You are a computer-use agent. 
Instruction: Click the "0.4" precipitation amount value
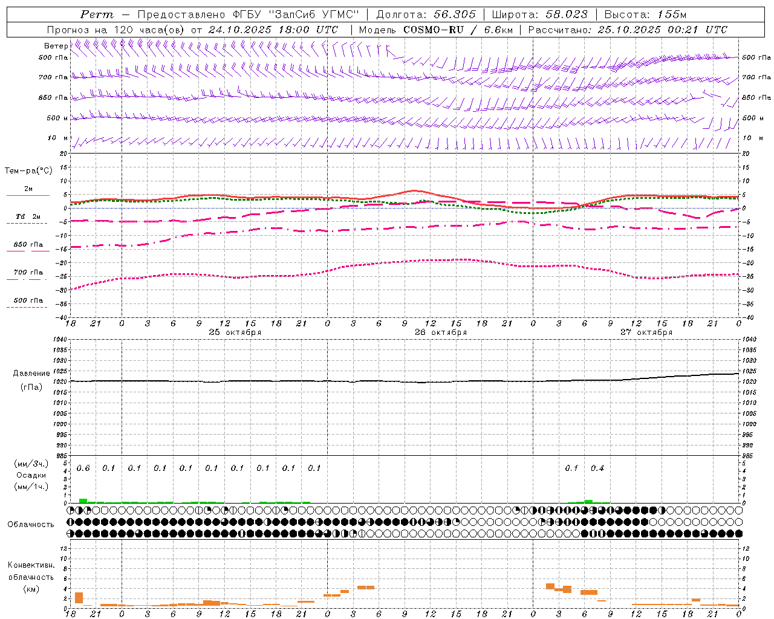point(597,468)
